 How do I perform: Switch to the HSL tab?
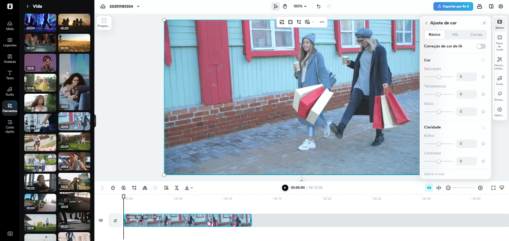tap(455, 35)
